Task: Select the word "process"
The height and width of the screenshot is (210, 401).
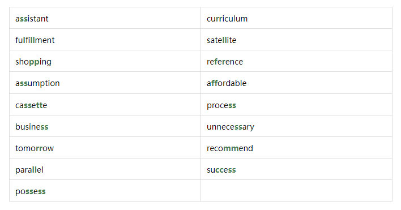Action: (x=221, y=105)
